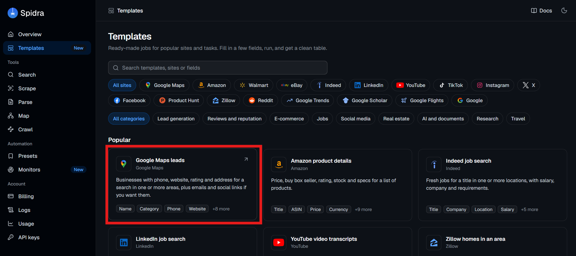Click the Google Flights site filter
The image size is (576, 256).
(x=422, y=100)
